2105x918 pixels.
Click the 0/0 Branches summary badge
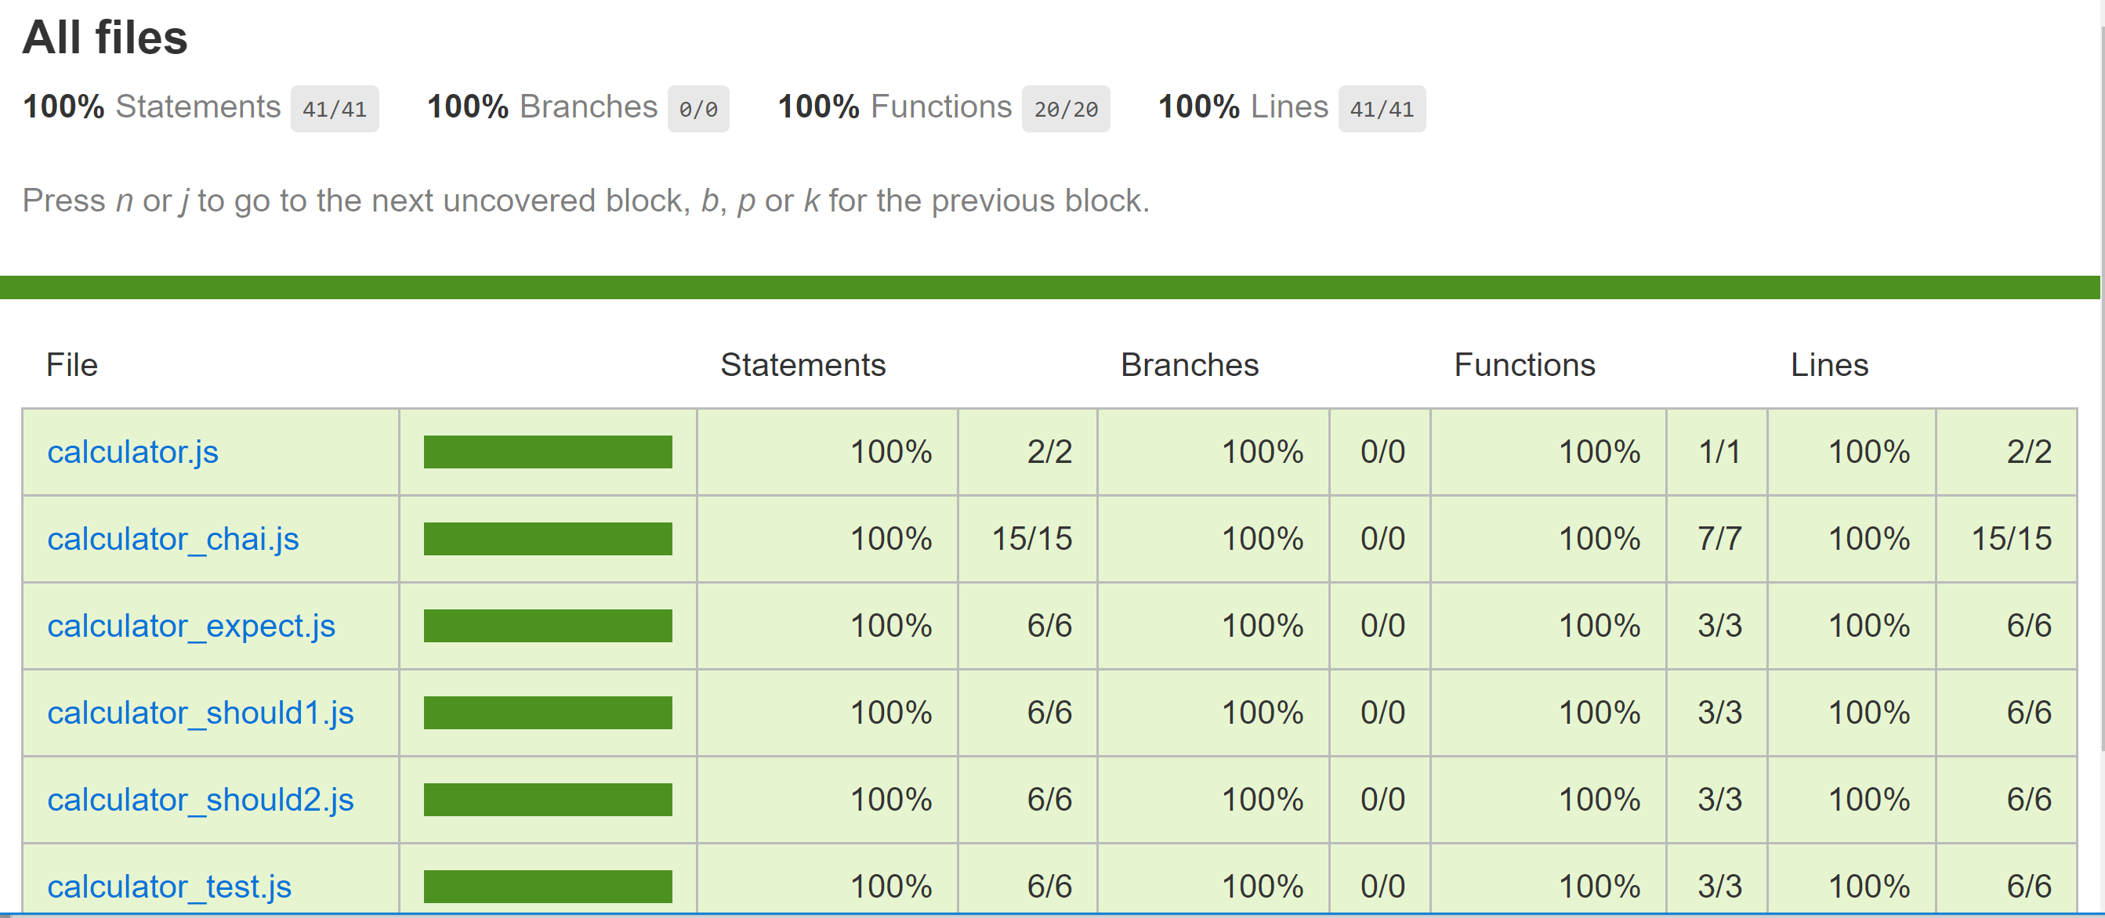[697, 109]
